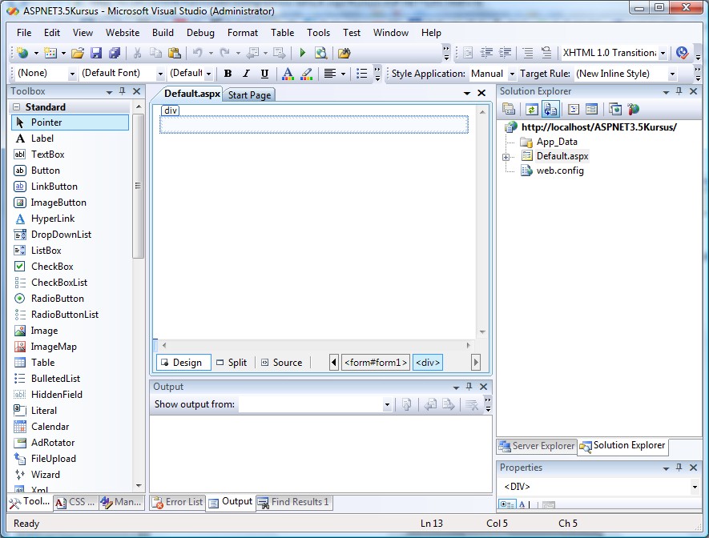Toggle Bold formatting
709x538 pixels.
click(x=228, y=74)
